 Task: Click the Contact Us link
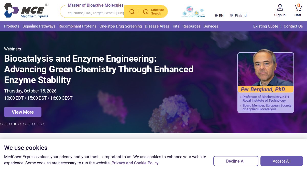pyautogui.click(x=293, y=26)
